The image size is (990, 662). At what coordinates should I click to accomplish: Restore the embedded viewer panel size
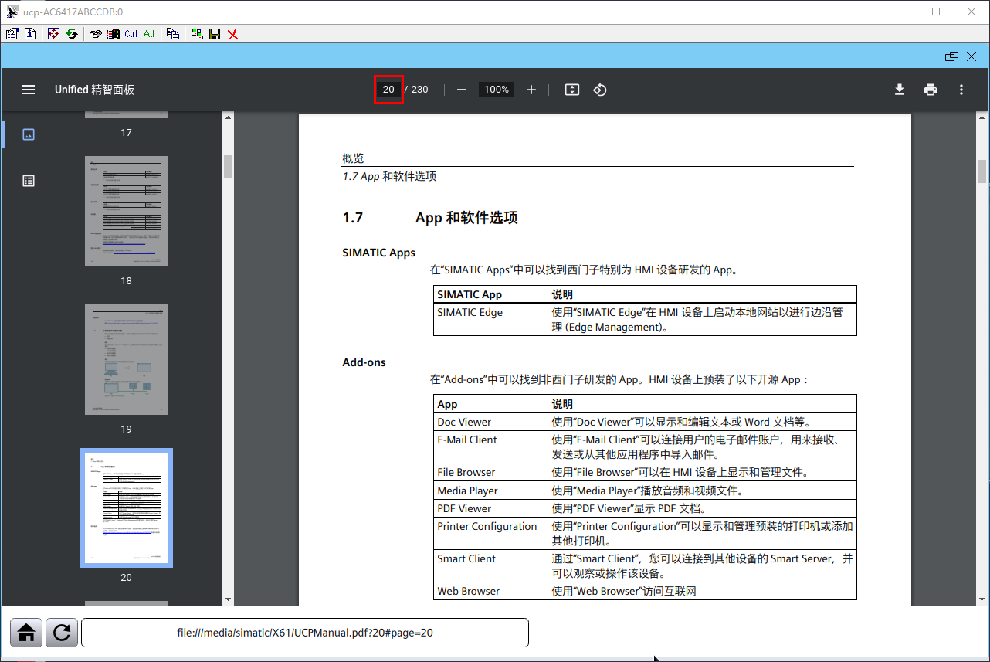pyautogui.click(x=951, y=56)
